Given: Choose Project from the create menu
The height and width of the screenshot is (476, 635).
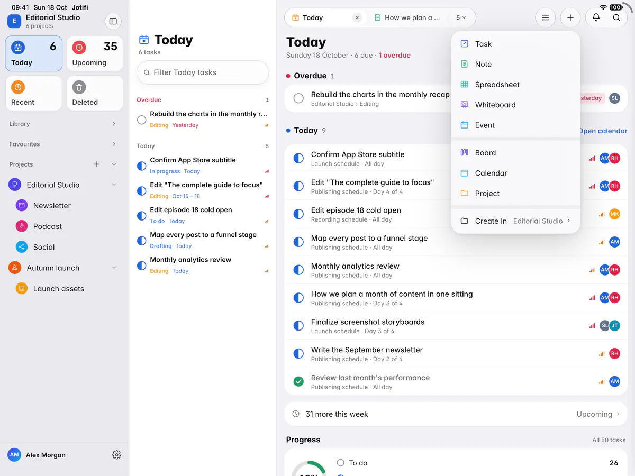Looking at the screenshot, I should coord(516,194).
